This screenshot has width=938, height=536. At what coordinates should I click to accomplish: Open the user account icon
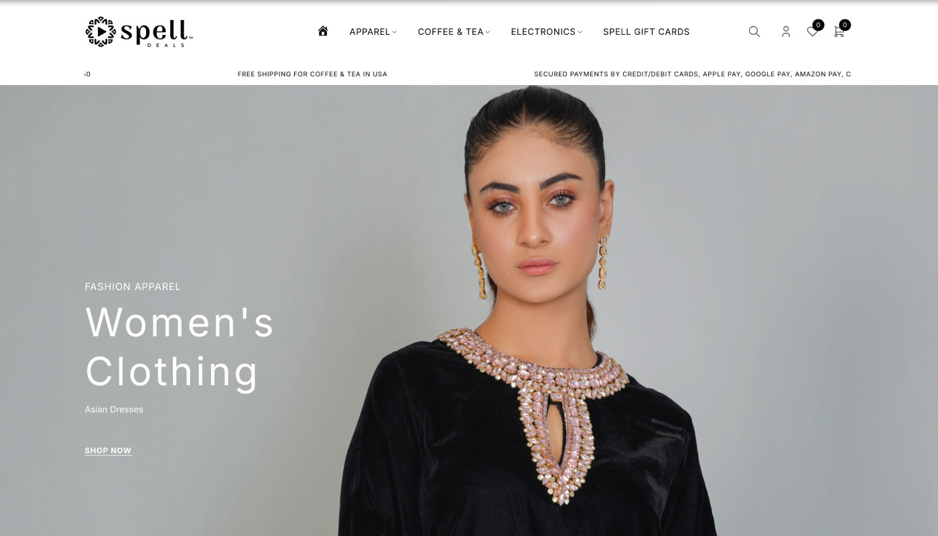click(x=786, y=31)
